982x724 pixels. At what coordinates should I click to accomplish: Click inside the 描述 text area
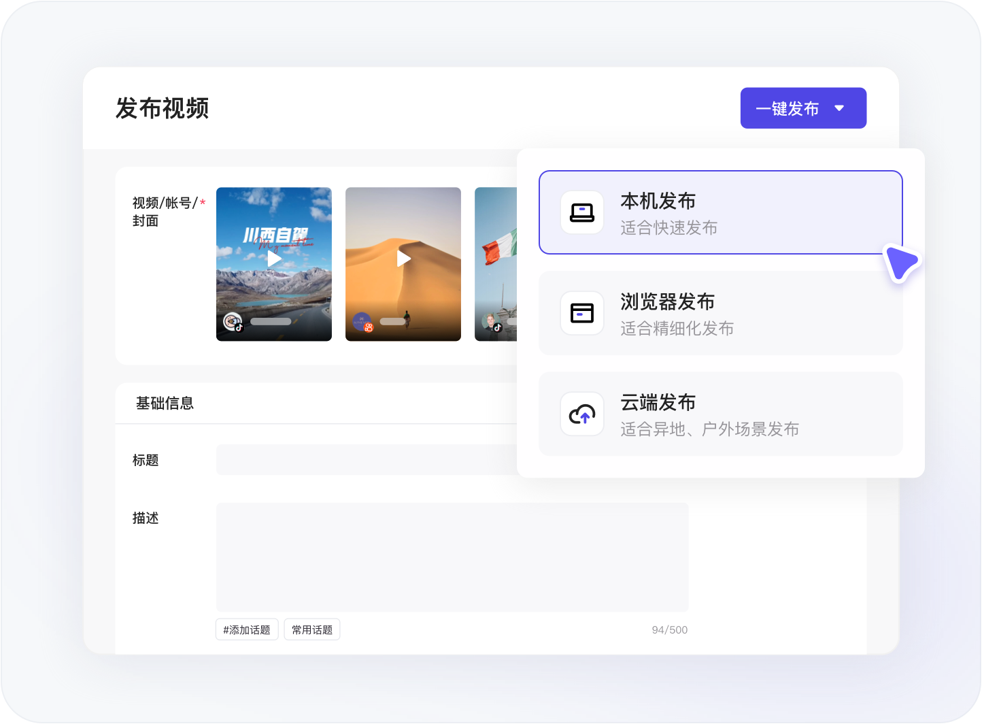(x=452, y=557)
